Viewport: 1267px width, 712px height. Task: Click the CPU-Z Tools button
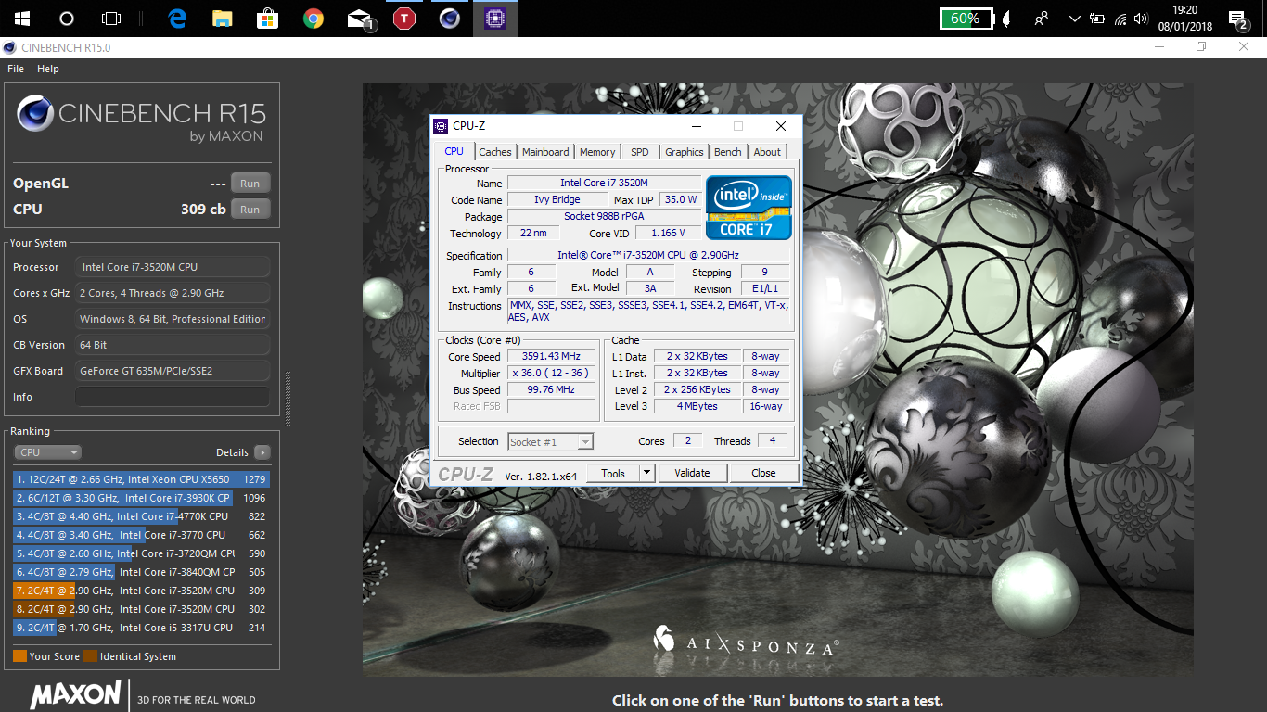coord(613,473)
